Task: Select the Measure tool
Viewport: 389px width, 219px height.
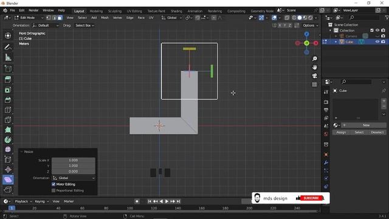Action: click(8, 58)
